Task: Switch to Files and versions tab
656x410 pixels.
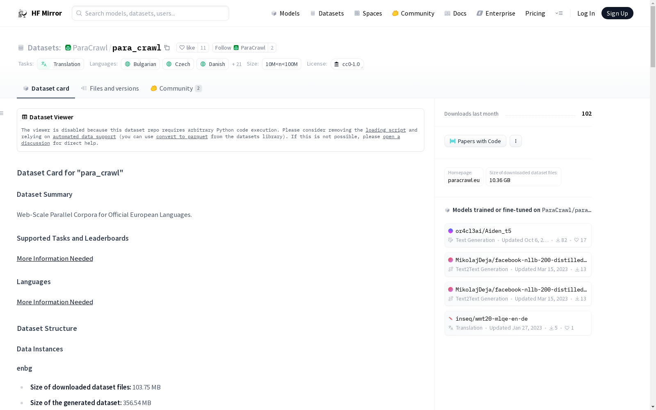Action: (x=110, y=88)
